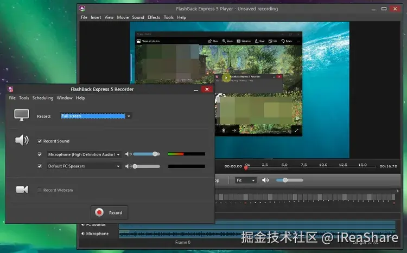Open Recorder Tools menu
The image size is (407, 253).
pyautogui.click(x=24, y=98)
